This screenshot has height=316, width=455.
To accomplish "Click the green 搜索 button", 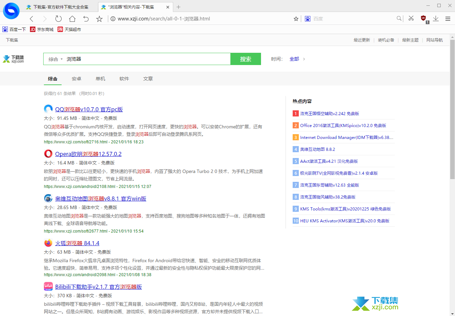I will pyautogui.click(x=246, y=59).
